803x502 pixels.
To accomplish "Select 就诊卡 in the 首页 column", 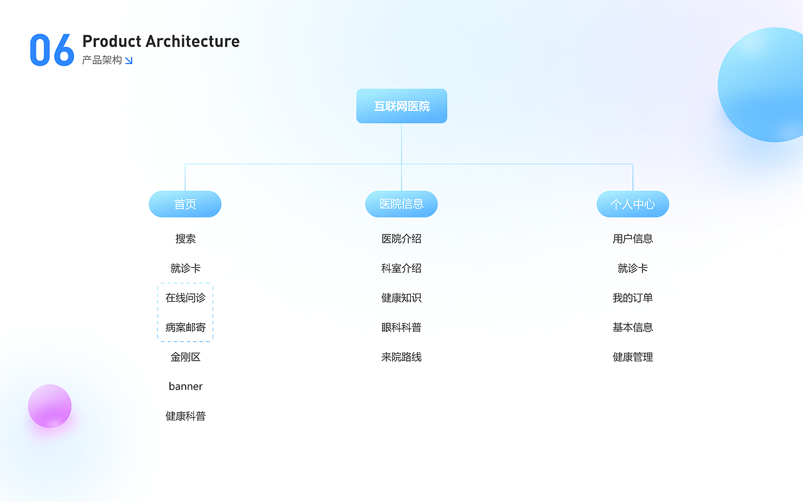I will 186,268.
